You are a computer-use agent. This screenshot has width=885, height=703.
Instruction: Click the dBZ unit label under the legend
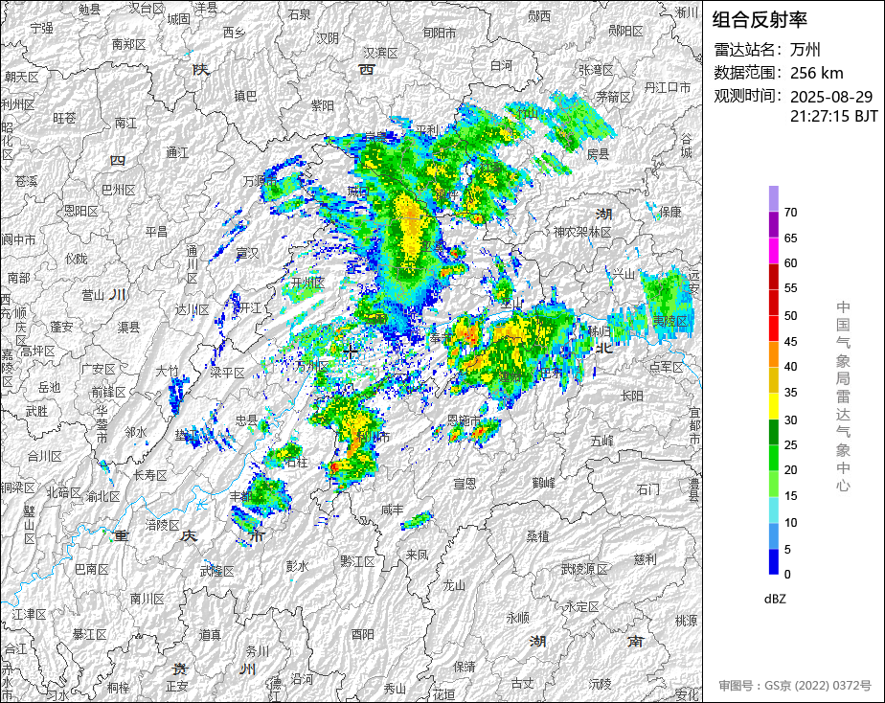tap(775, 599)
